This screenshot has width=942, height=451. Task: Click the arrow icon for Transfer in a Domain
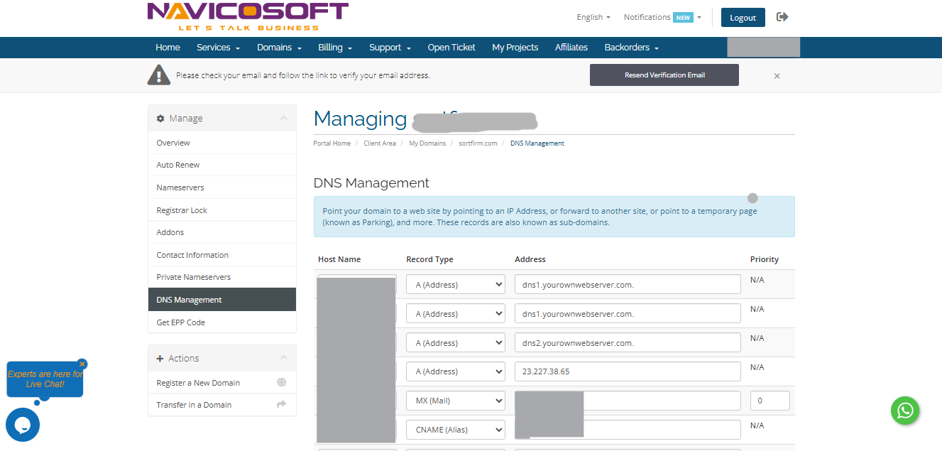(281, 405)
